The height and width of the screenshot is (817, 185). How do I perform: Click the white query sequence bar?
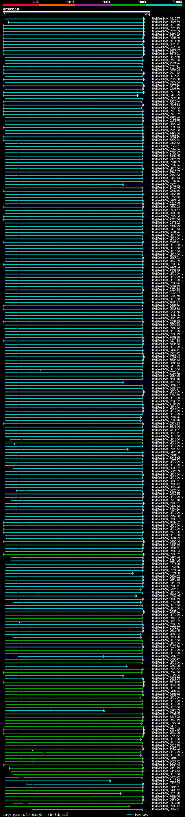(76, 12)
